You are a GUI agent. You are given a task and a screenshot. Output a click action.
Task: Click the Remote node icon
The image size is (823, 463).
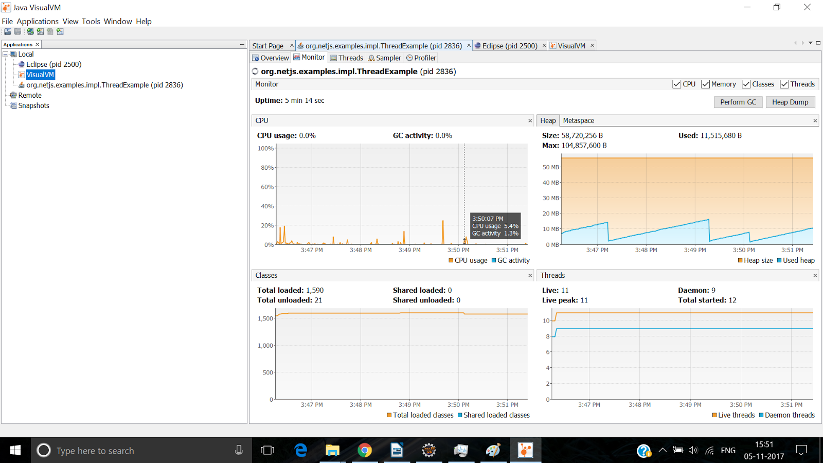pos(13,95)
